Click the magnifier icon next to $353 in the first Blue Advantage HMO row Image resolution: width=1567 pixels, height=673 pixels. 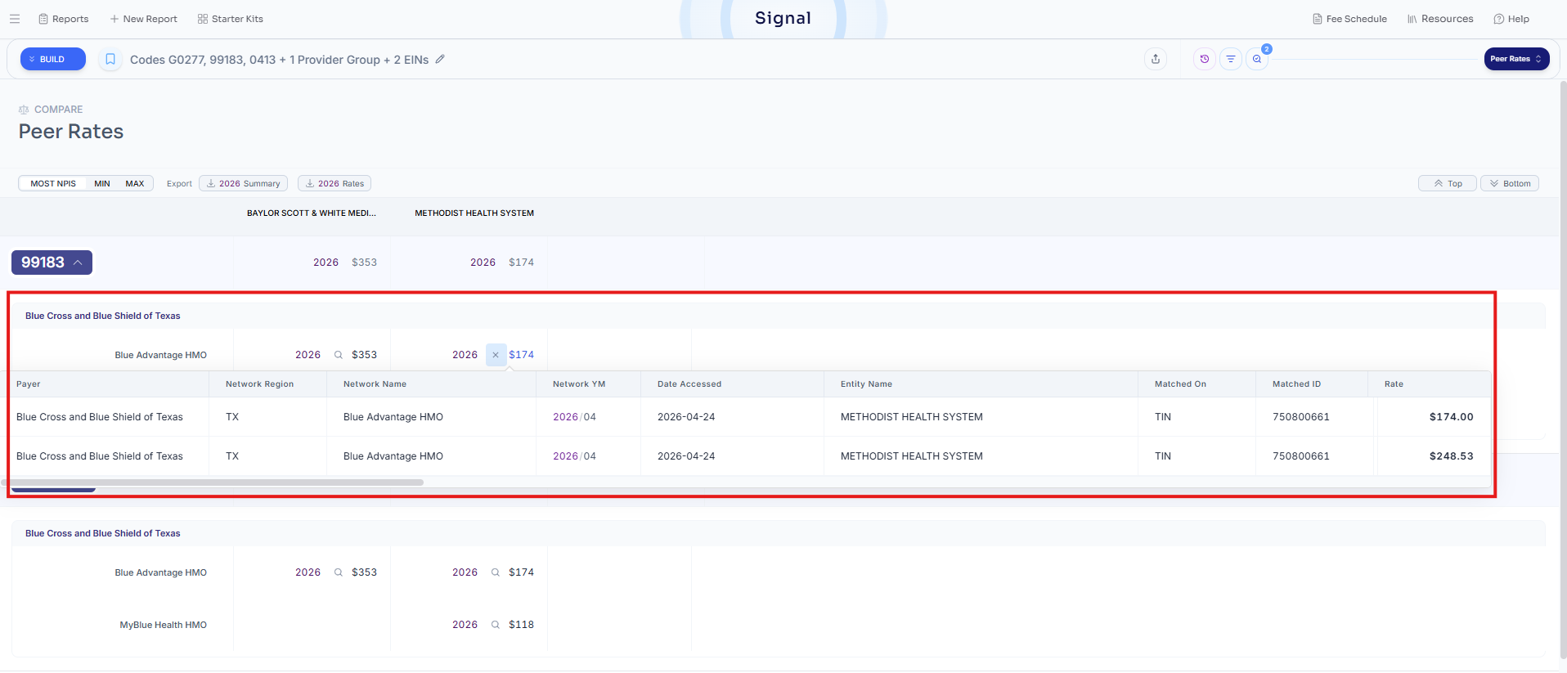[339, 355]
